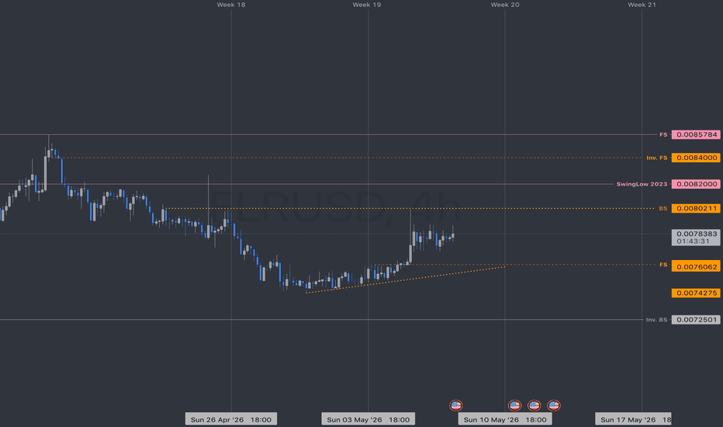This screenshot has height=427, width=723.
Task: Select the orange 0.0074275 price label
Action: [696, 293]
